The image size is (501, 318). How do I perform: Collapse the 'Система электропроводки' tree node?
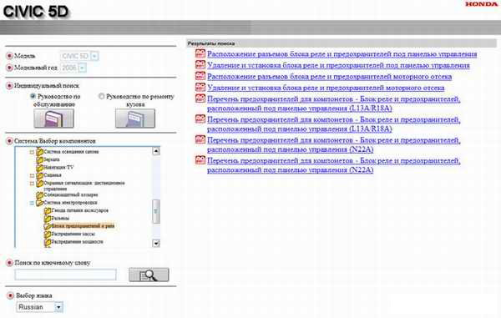32,203
